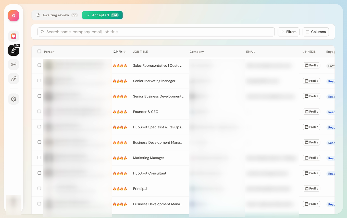Focus the search name, company, email field
Screen dimensions: 347x218
click(156, 32)
